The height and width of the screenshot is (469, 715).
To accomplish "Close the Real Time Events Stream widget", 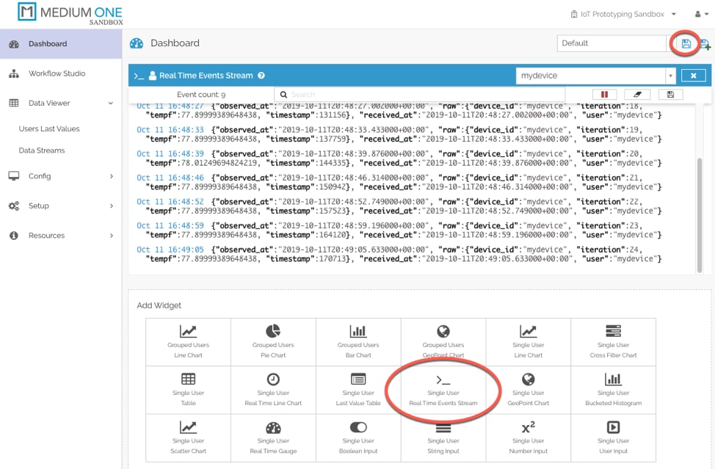I will click(693, 76).
